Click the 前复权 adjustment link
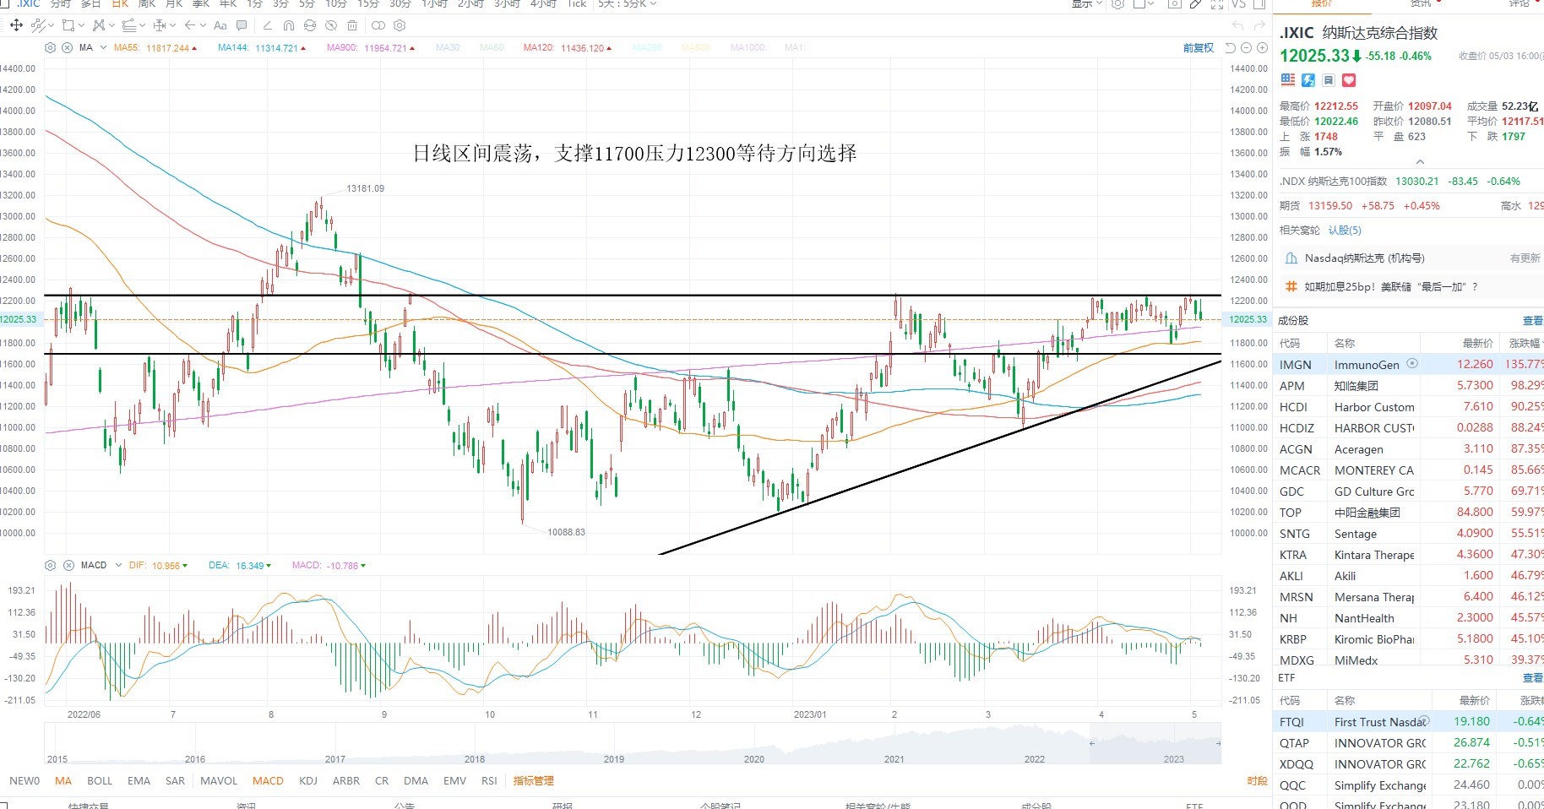The width and height of the screenshot is (1544, 809). pos(1199,47)
